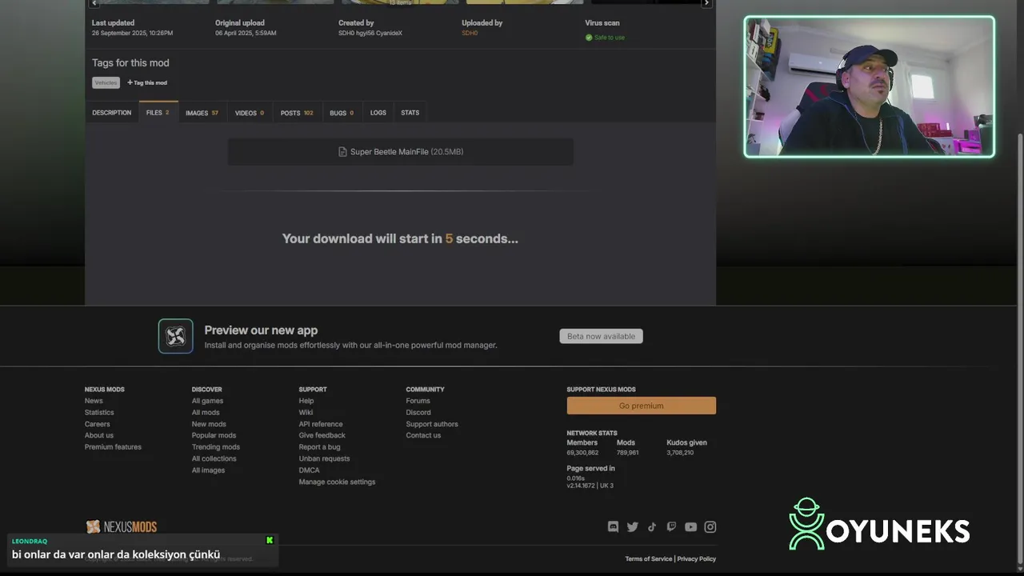
Task: Open the Twitter bird icon in footer
Action: (632, 526)
